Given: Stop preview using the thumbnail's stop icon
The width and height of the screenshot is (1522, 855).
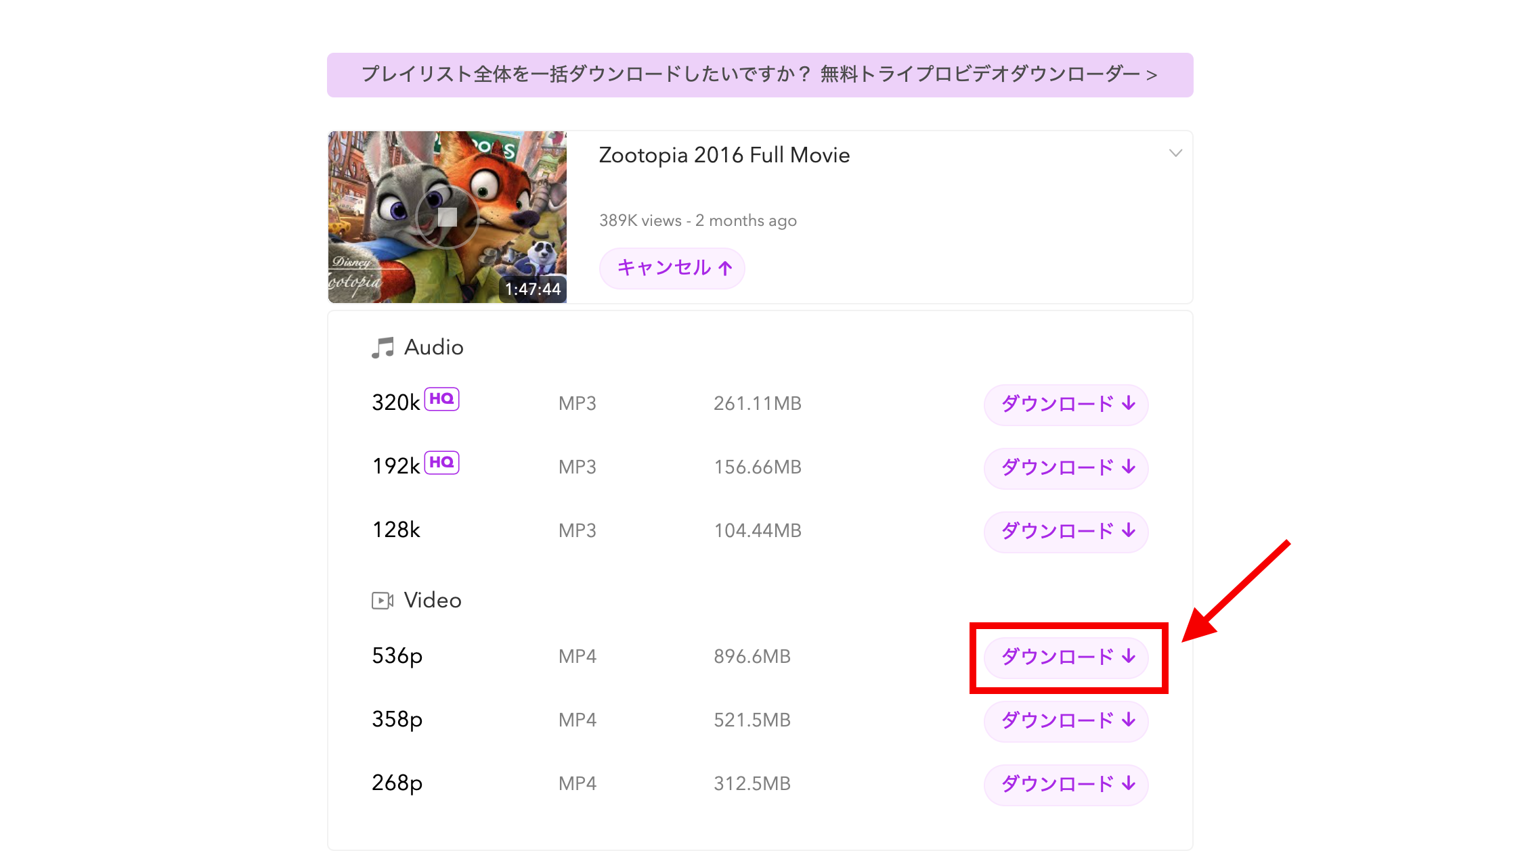Looking at the screenshot, I should tap(447, 217).
